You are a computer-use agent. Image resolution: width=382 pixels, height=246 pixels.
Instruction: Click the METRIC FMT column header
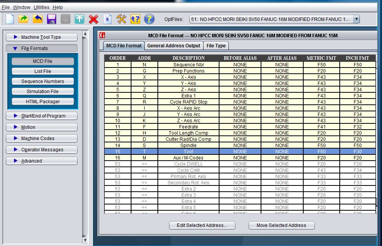322,58
